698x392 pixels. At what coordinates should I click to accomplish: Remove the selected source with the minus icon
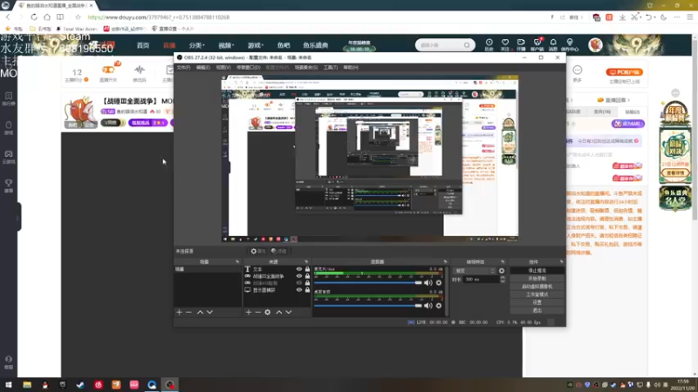257,313
